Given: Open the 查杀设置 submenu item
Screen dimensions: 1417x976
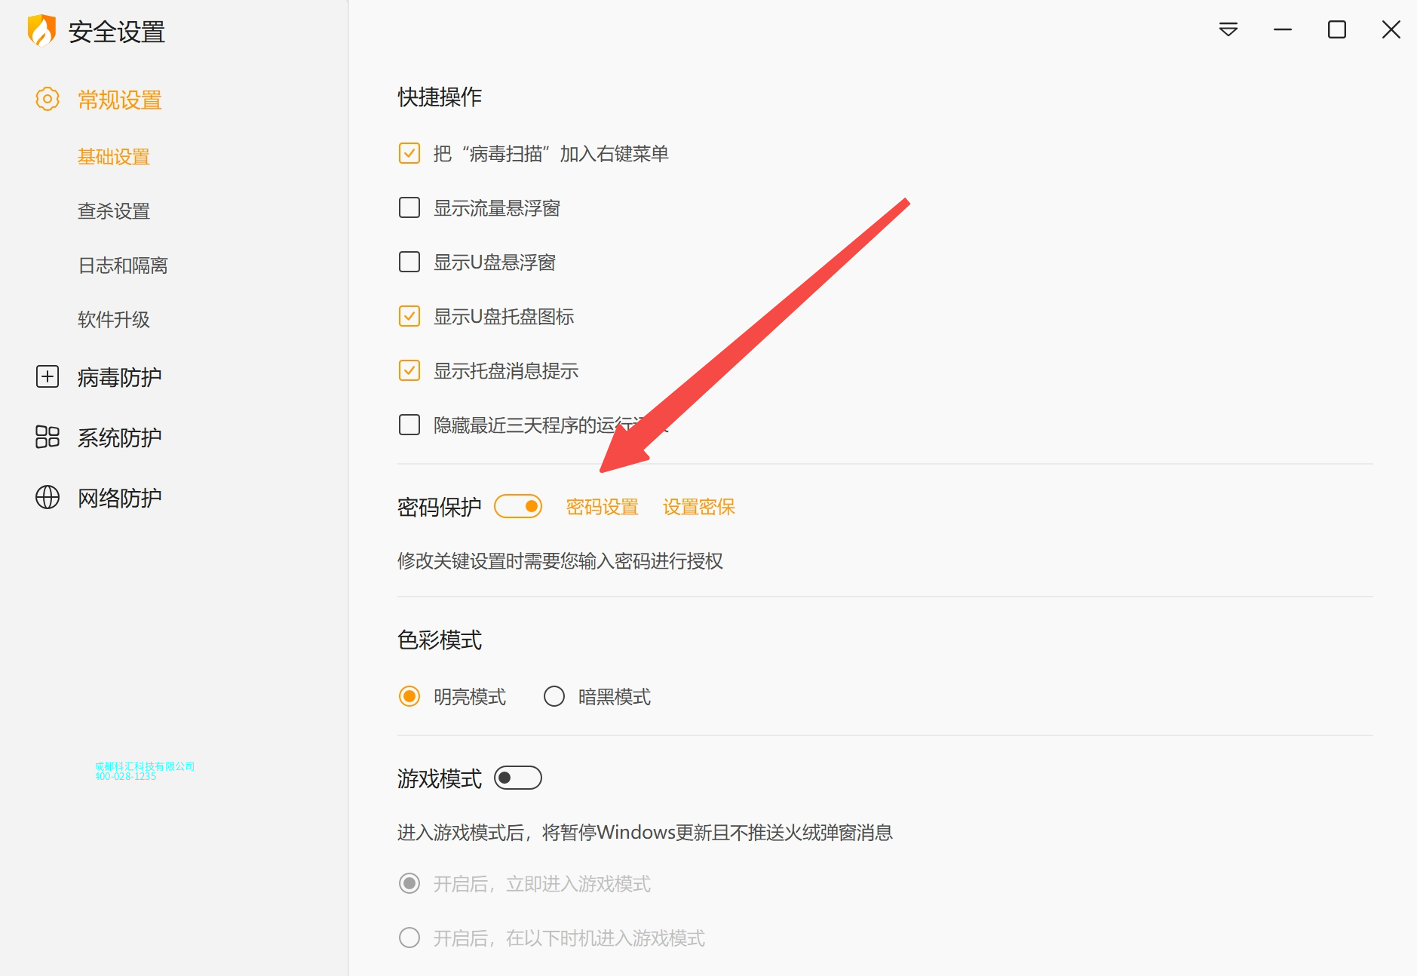Looking at the screenshot, I should click(114, 211).
